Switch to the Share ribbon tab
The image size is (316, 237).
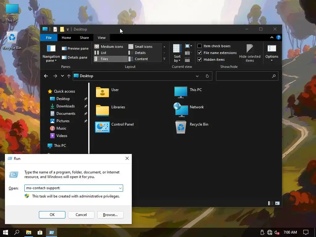point(84,38)
